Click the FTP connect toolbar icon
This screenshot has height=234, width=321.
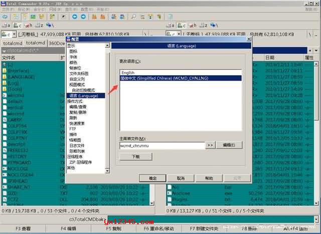pos(114,17)
